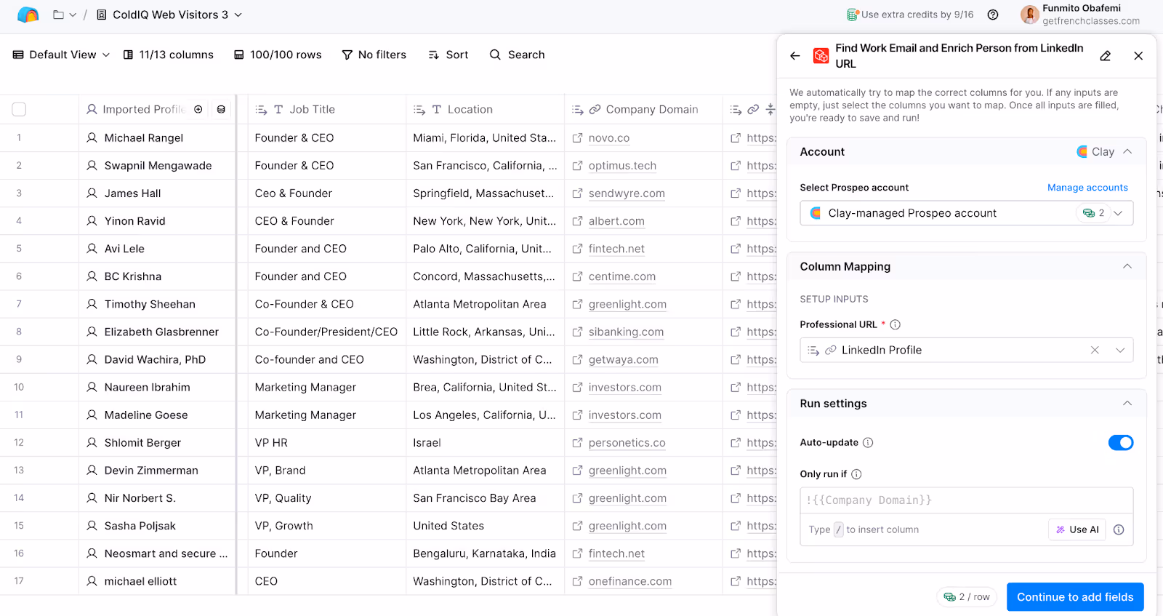Check the select-all rows checkbox
This screenshot has width=1163, height=616.
(19, 109)
